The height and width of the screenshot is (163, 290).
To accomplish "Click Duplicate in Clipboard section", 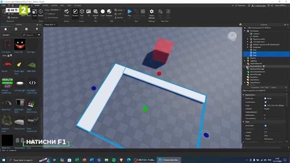I will [x=13, y=17].
